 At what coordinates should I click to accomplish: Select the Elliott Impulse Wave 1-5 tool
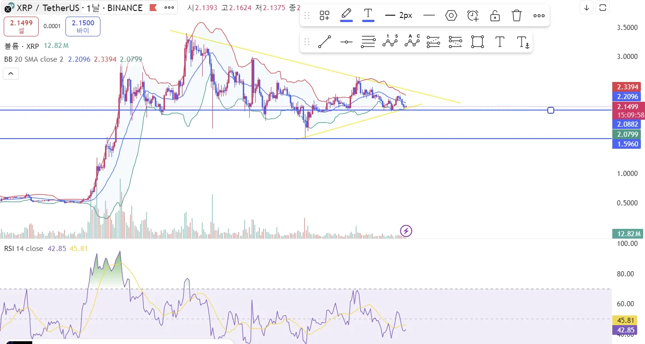coord(390,42)
